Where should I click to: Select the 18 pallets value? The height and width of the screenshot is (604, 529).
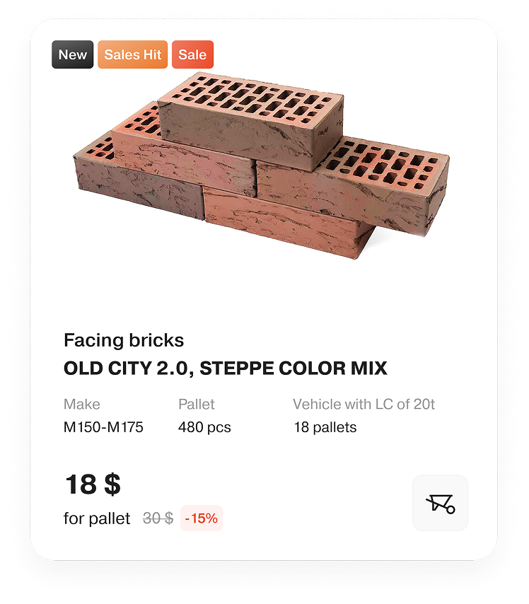325,427
